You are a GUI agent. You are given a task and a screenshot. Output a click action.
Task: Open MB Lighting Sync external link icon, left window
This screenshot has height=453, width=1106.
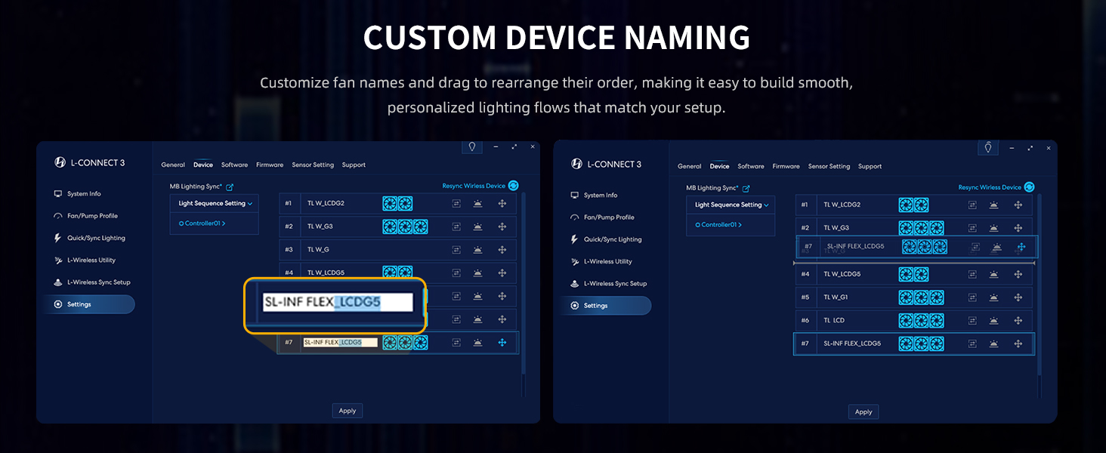pos(230,187)
